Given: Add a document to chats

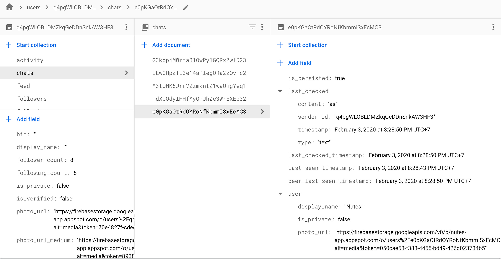Looking at the screenshot, I should (171, 45).
